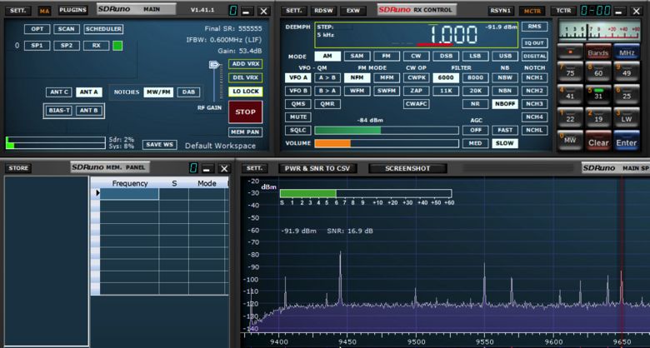Enable notch filter NCH1
This screenshot has width=650, height=348.
[534, 77]
